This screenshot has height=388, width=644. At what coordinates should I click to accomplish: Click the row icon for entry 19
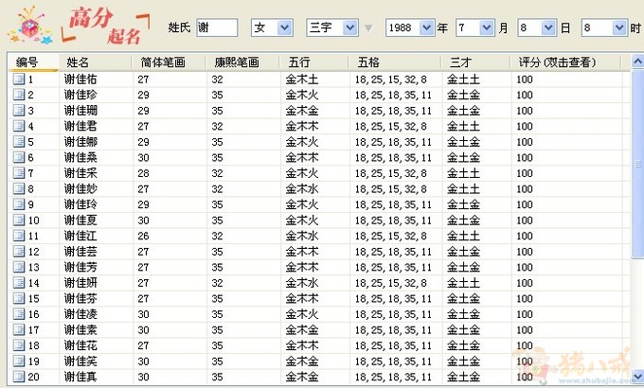(x=19, y=361)
